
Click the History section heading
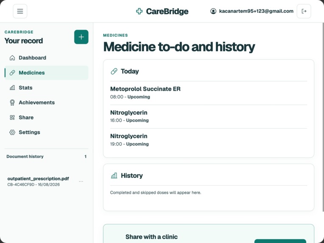click(x=132, y=176)
